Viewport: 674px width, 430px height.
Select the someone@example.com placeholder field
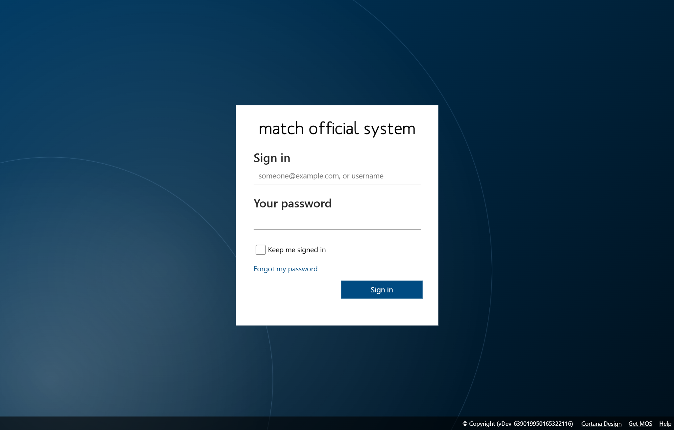337,176
